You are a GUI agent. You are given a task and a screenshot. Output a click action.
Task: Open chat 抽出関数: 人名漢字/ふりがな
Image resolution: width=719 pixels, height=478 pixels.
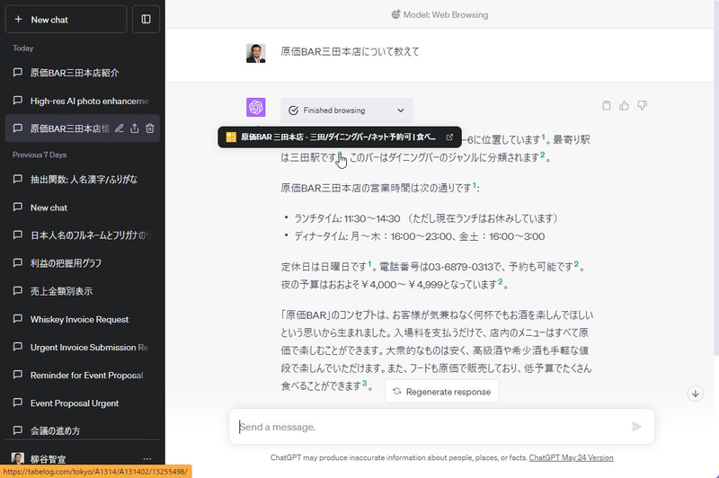pos(82,179)
